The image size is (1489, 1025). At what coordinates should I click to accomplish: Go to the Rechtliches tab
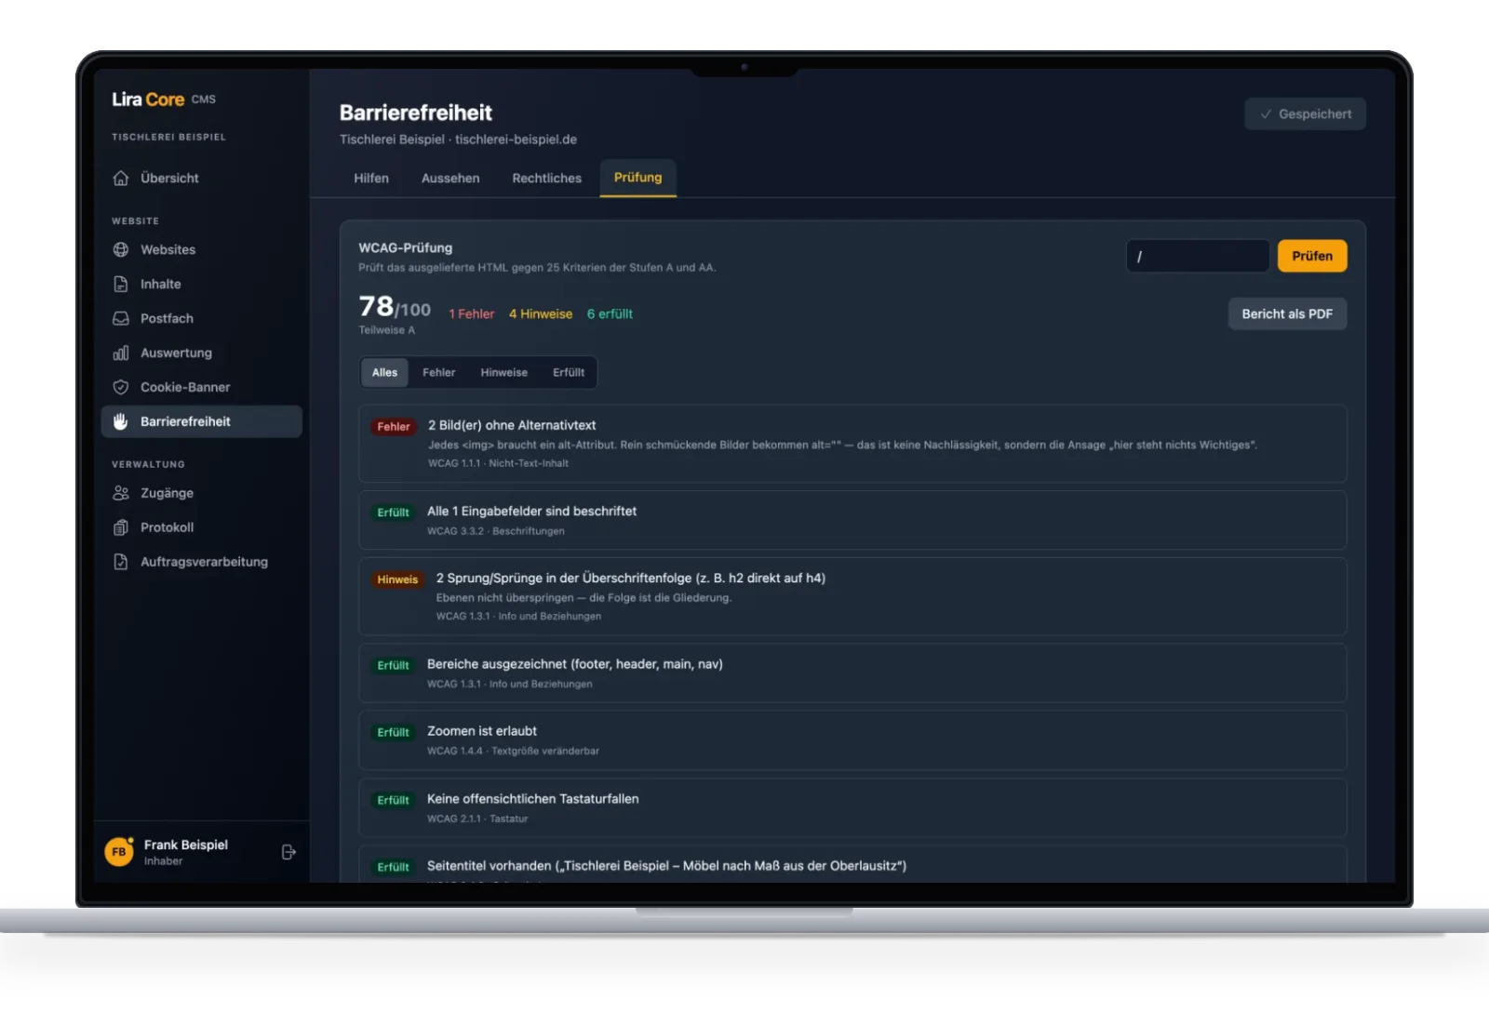[x=547, y=178]
